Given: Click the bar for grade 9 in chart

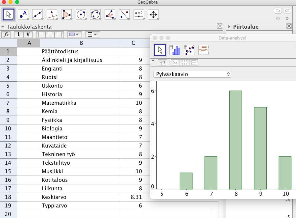Looking at the screenshot, I should click(260, 148).
